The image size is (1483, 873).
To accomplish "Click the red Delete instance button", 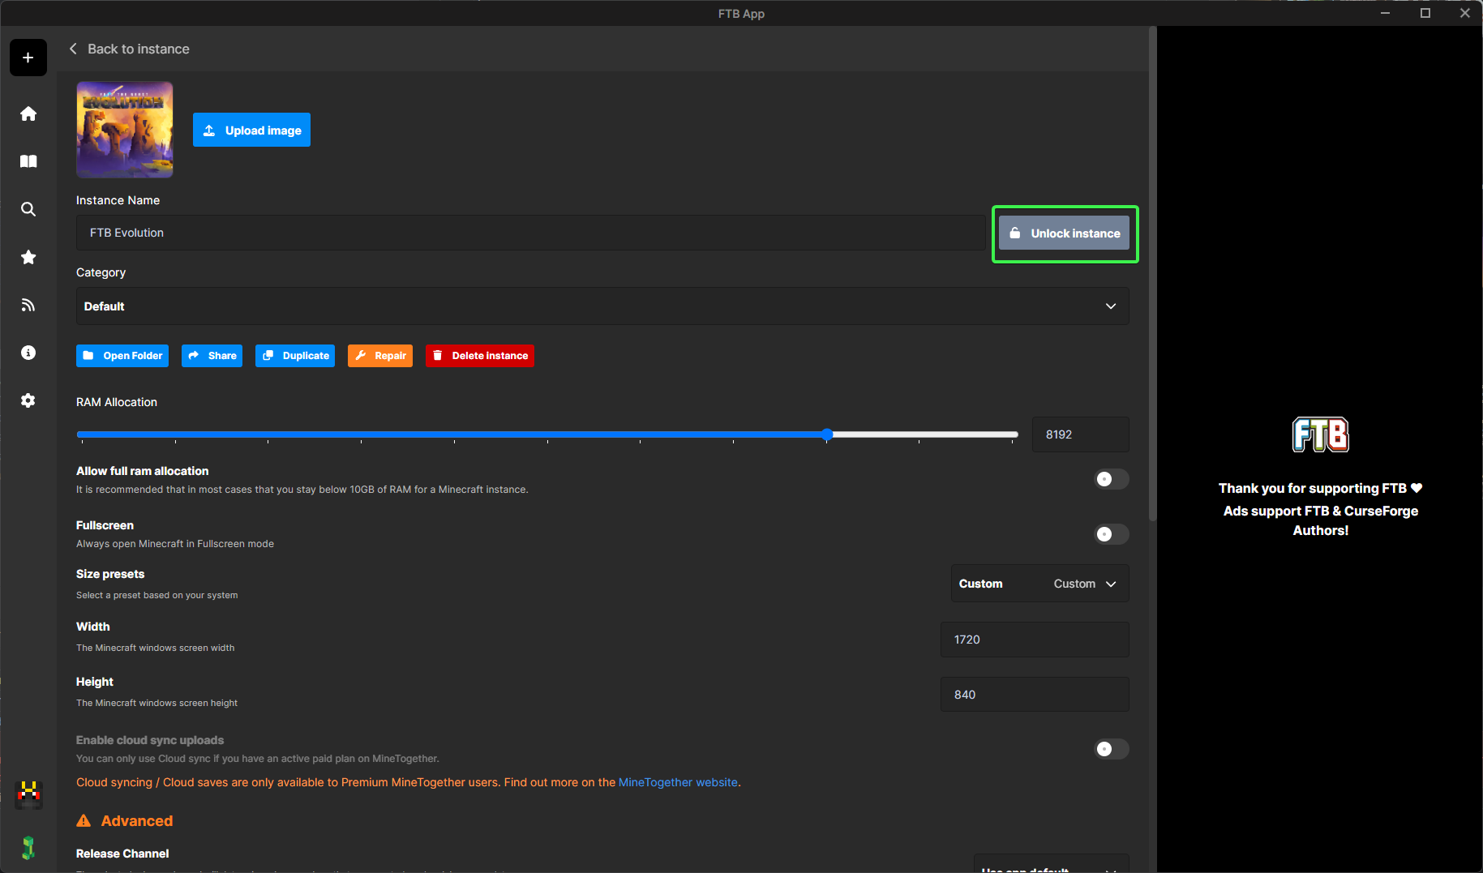I will tap(480, 356).
